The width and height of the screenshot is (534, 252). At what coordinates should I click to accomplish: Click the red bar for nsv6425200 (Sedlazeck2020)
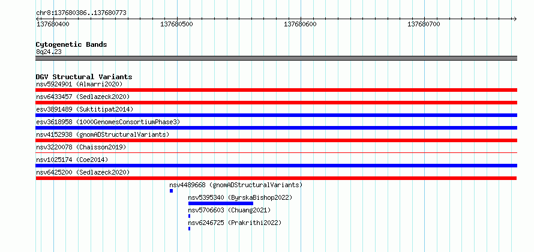click(x=276, y=178)
